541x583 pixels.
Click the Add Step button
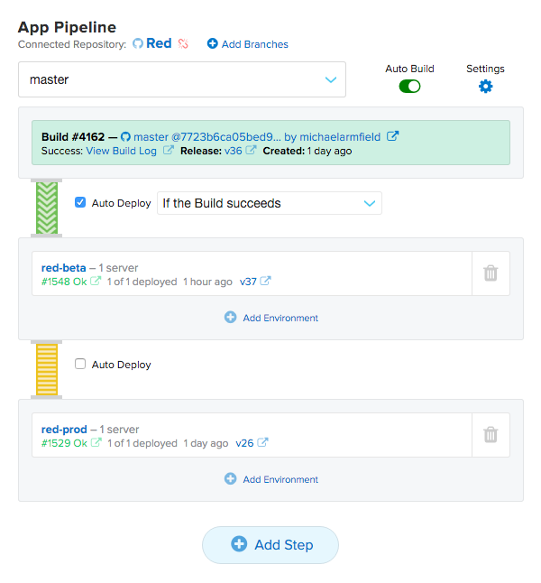tap(270, 545)
